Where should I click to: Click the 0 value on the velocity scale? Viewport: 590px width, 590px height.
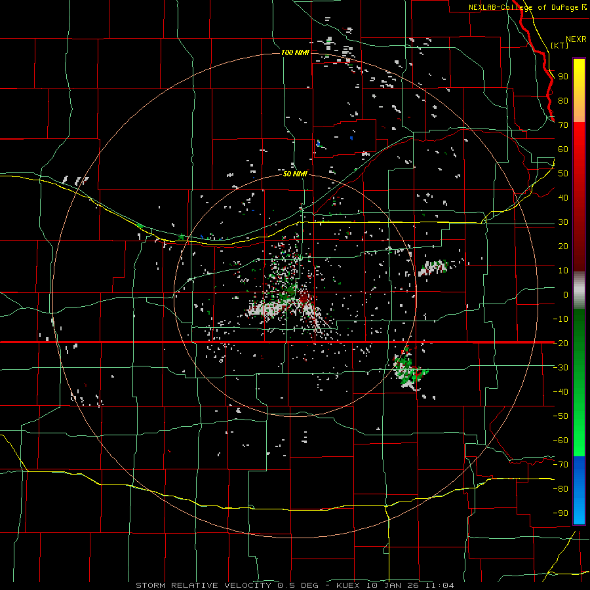566,295
